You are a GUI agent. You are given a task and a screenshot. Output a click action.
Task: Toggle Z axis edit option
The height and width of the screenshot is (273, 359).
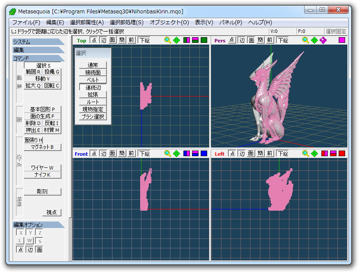coord(39,233)
